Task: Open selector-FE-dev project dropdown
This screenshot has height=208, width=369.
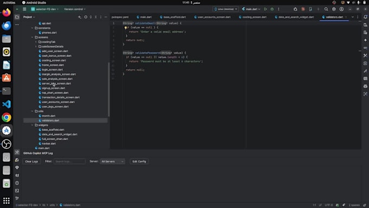Action: 44,9
